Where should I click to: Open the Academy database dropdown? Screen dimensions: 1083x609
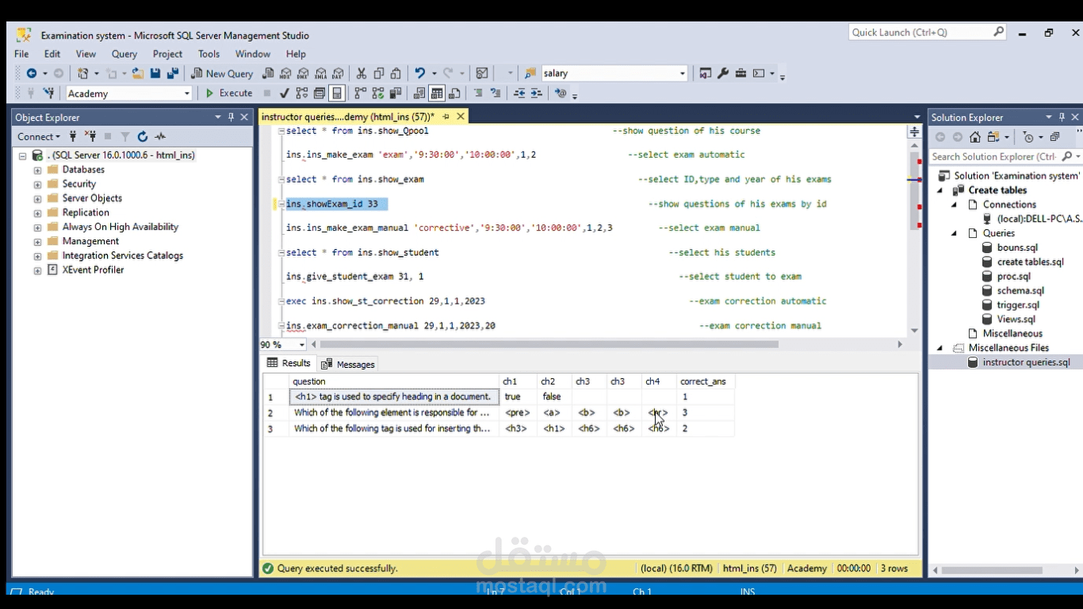tap(187, 94)
